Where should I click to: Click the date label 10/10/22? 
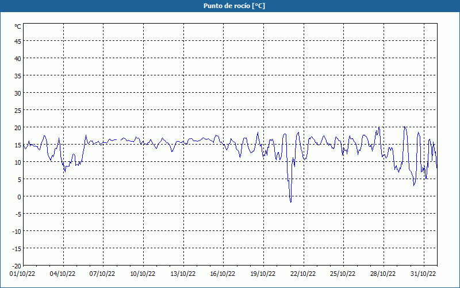pyautogui.click(x=143, y=274)
